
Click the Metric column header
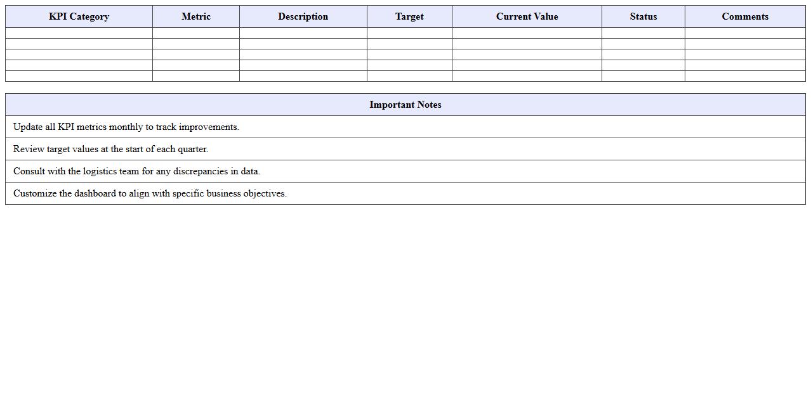tap(195, 16)
